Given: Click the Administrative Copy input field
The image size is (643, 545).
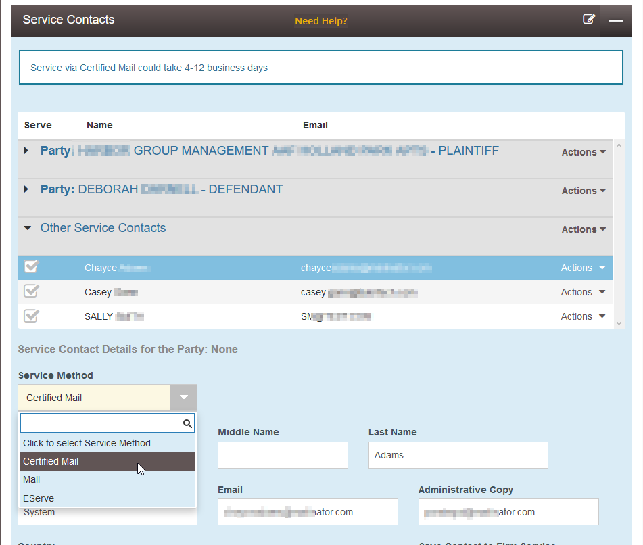Looking at the screenshot, I should (508, 512).
